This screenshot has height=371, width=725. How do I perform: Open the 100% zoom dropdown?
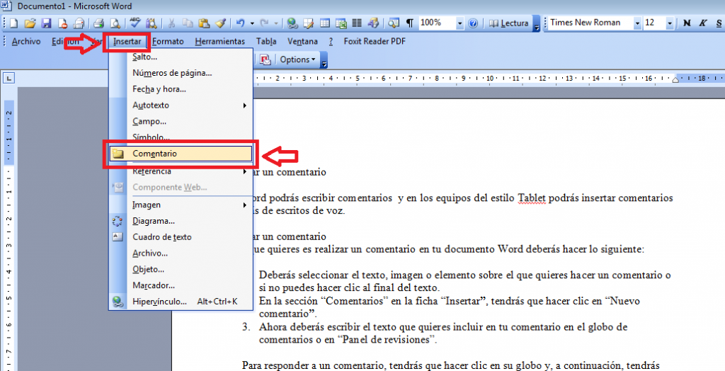tap(459, 23)
